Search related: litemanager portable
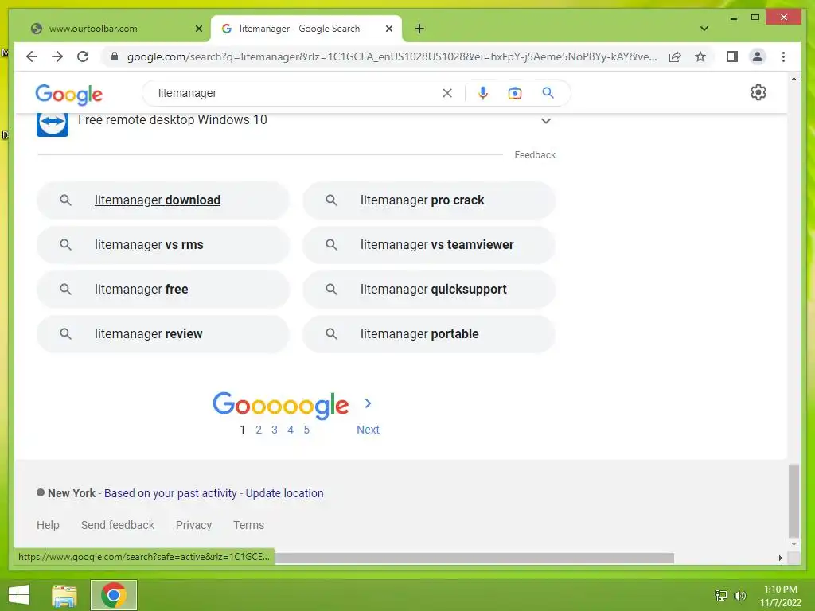Image resolution: width=815 pixels, height=611 pixels. (429, 333)
